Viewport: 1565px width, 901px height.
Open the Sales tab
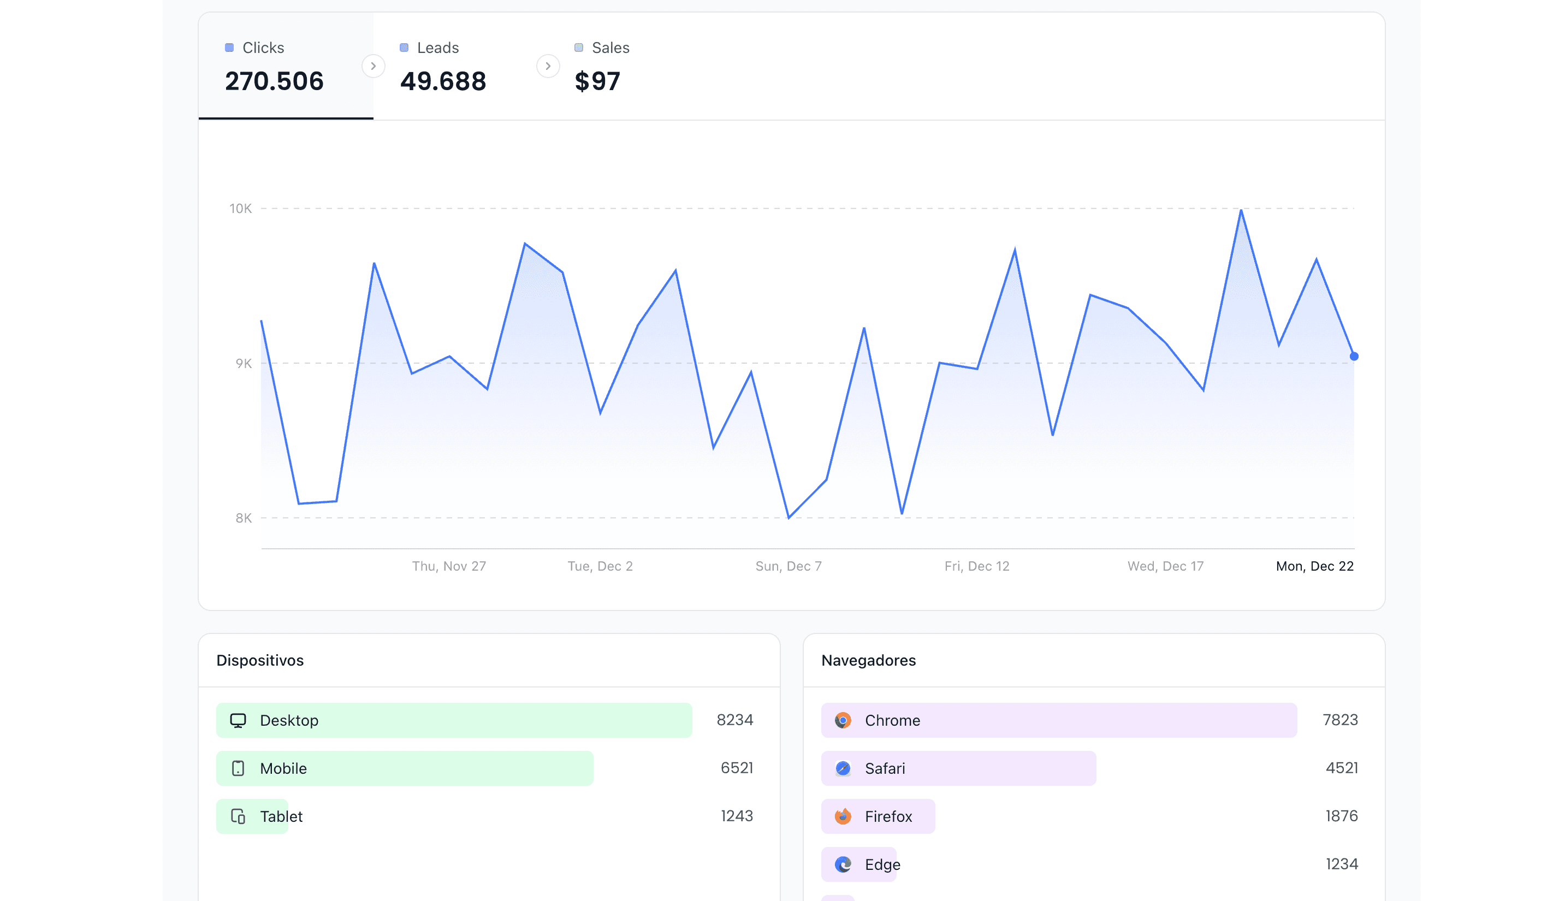click(635, 66)
